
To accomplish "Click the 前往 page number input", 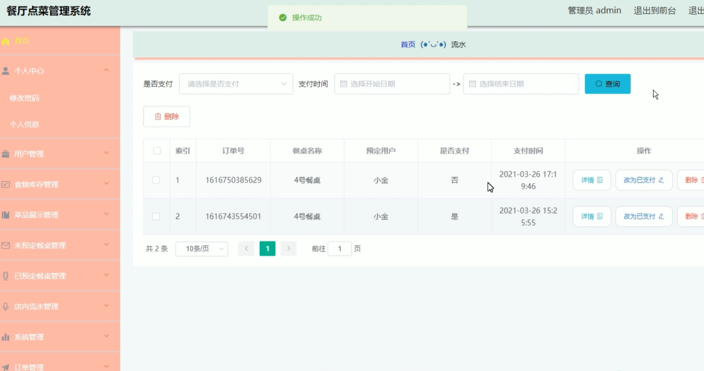I will tap(339, 249).
